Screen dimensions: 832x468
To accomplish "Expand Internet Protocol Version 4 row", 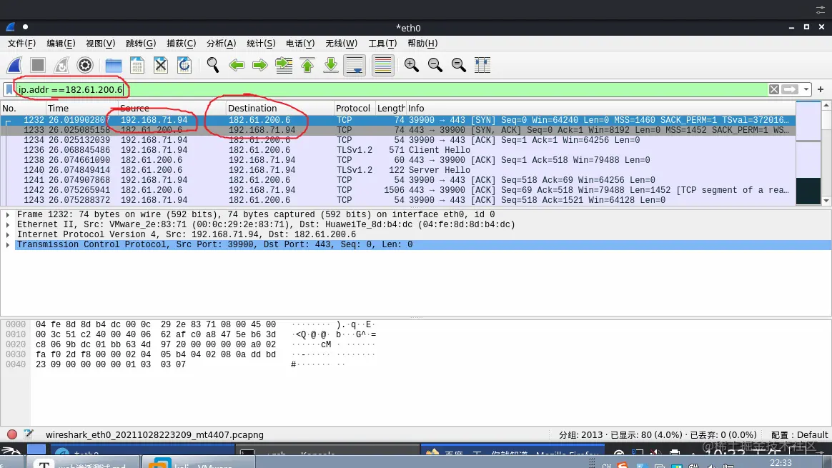I will coord(7,235).
